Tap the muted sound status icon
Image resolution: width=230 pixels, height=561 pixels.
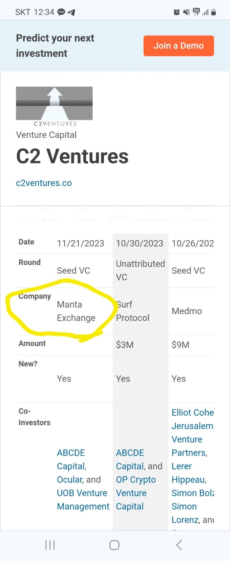186,12
